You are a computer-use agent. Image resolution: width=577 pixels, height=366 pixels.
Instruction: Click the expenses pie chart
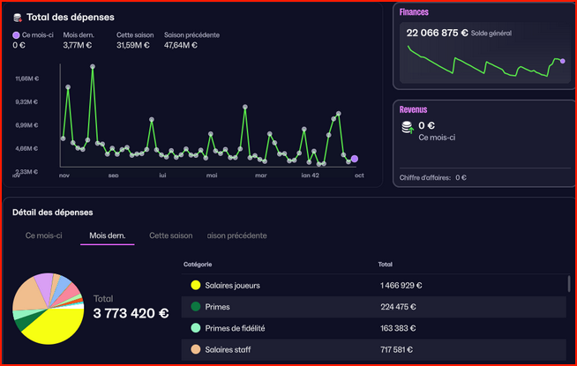click(48, 308)
